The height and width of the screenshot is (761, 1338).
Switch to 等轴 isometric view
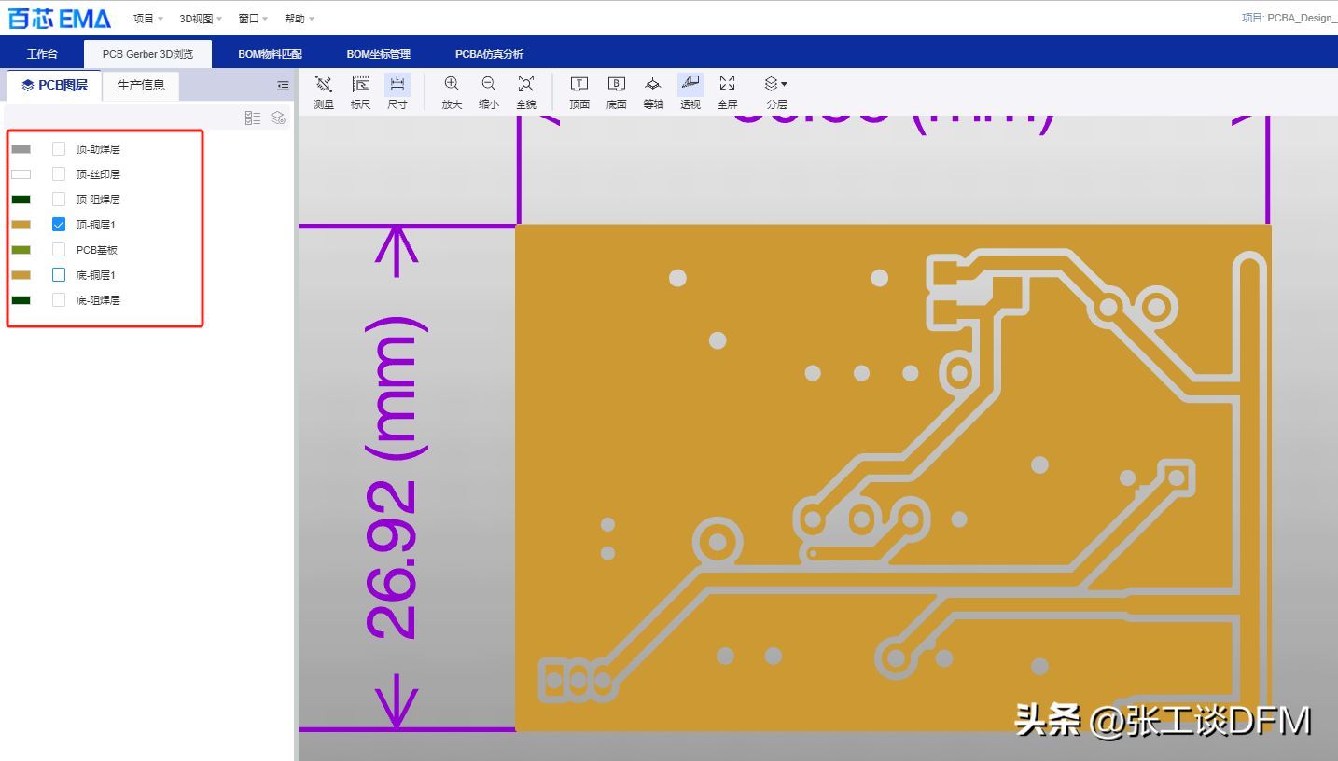tap(653, 91)
